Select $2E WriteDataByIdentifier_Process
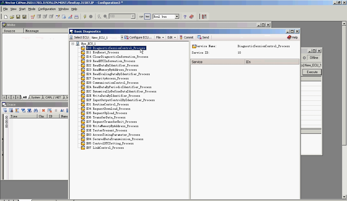Viewport: 347px width, 201px height. pyautogui.click(x=113, y=96)
